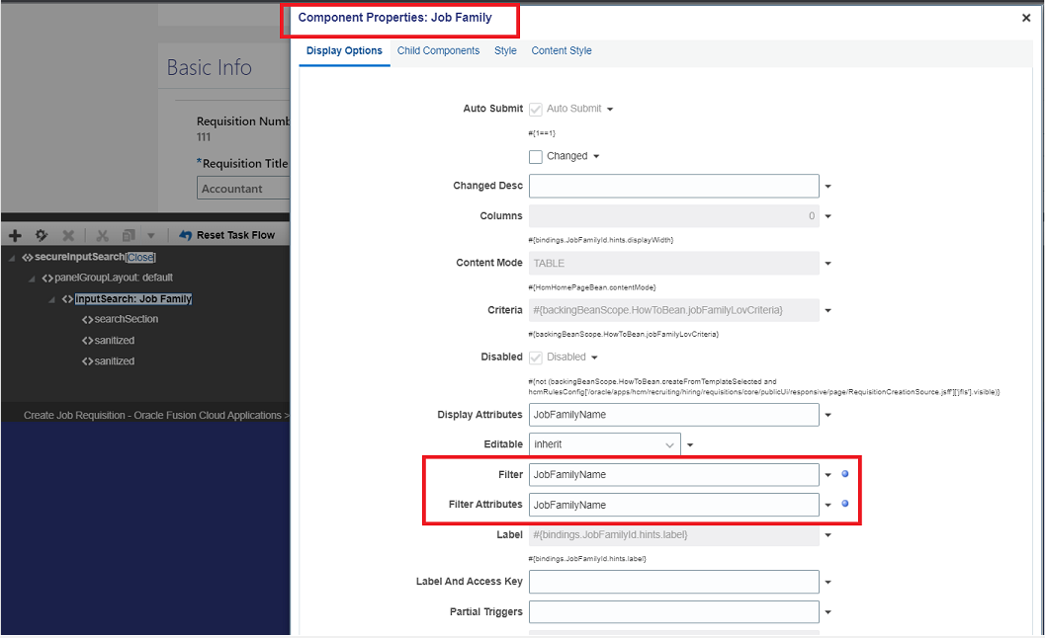The height and width of the screenshot is (638, 1045).
Task: Open the Content Style tab
Action: 561,49
